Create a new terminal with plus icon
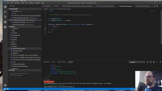This screenshot has width=162, height=91. [147, 62]
